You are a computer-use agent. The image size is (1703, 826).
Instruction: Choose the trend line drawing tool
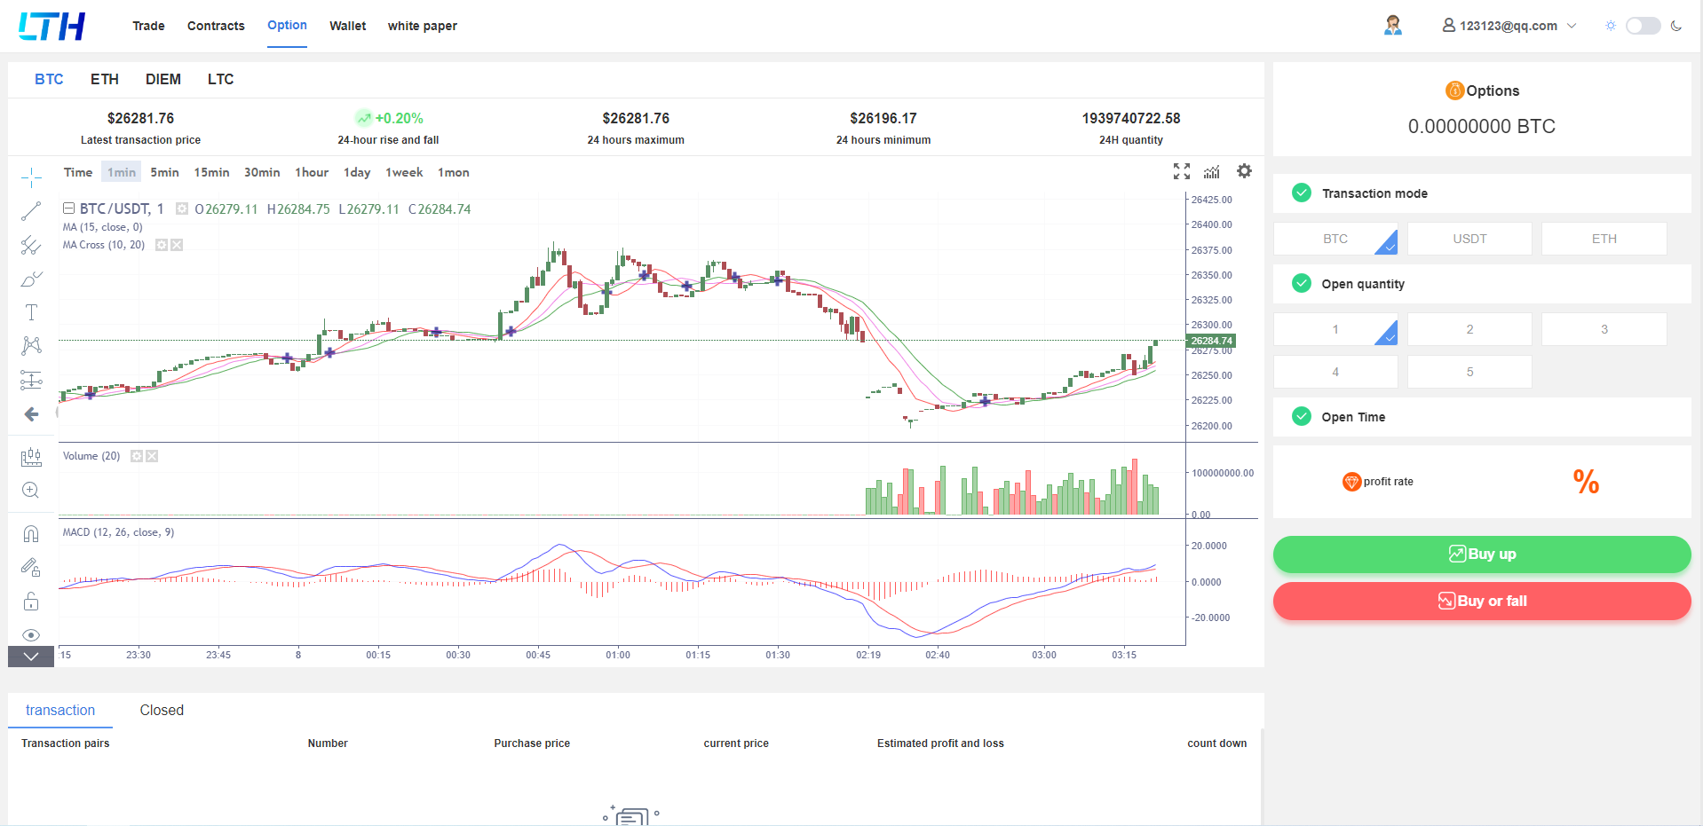(31, 211)
